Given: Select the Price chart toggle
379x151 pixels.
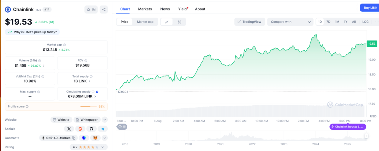Looking at the screenshot, I should pos(124,22).
